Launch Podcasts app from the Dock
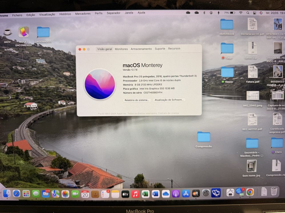The height and width of the screenshot is (213, 285). point(176,194)
